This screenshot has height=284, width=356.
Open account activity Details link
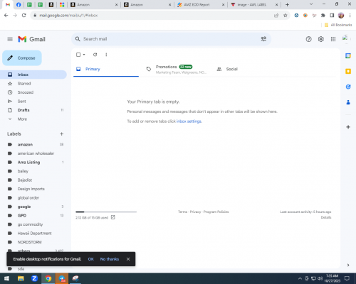(x=326, y=217)
